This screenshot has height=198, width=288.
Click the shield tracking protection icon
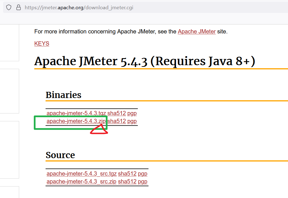(9, 8)
